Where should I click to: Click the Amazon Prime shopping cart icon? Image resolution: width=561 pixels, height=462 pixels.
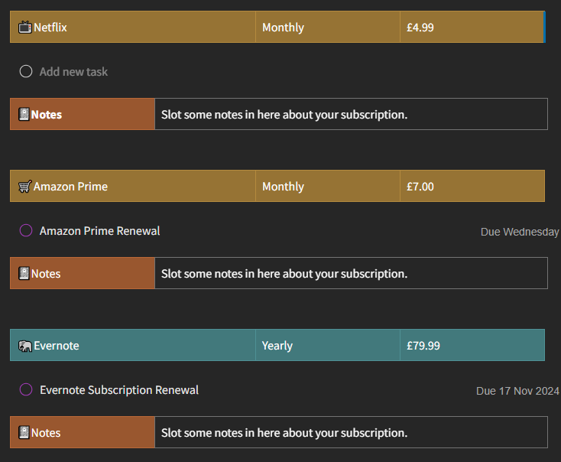click(25, 187)
